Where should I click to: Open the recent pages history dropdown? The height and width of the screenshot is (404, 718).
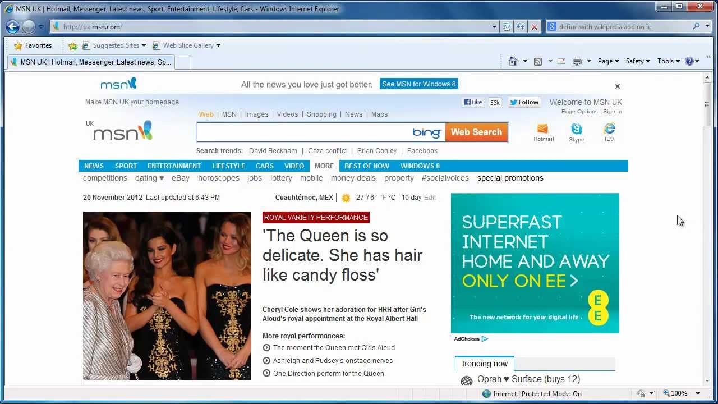pyautogui.click(x=41, y=27)
